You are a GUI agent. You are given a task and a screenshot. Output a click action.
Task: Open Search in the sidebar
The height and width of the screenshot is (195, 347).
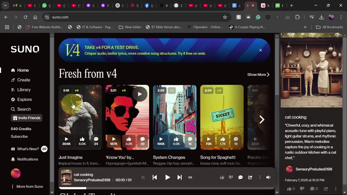(x=21, y=109)
